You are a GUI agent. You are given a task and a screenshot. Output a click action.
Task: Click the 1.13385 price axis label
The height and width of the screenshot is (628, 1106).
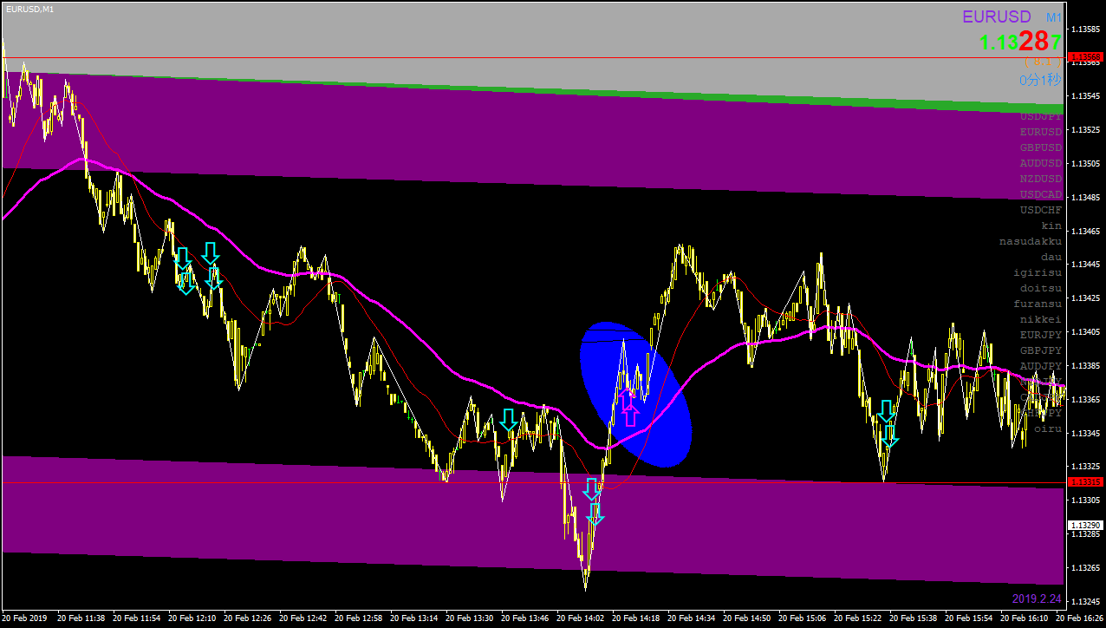click(1085, 366)
